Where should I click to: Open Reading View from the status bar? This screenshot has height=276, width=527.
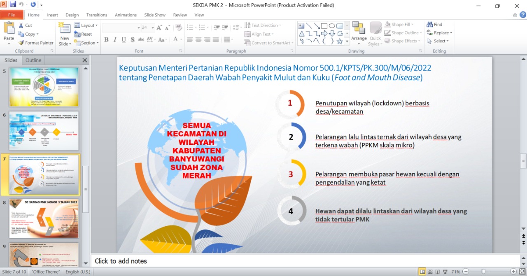[x=436, y=271]
